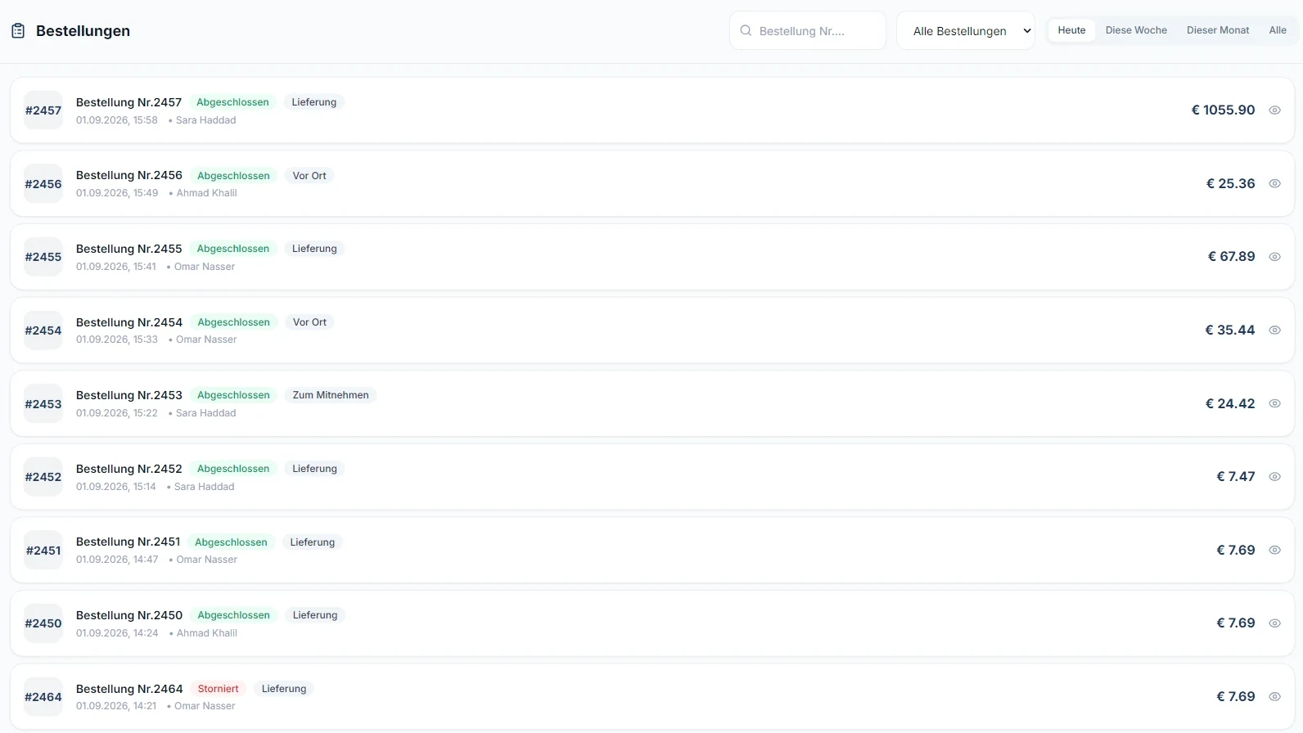
Task: Click the Bestellungen page heading
Action: tap(83, 31)
